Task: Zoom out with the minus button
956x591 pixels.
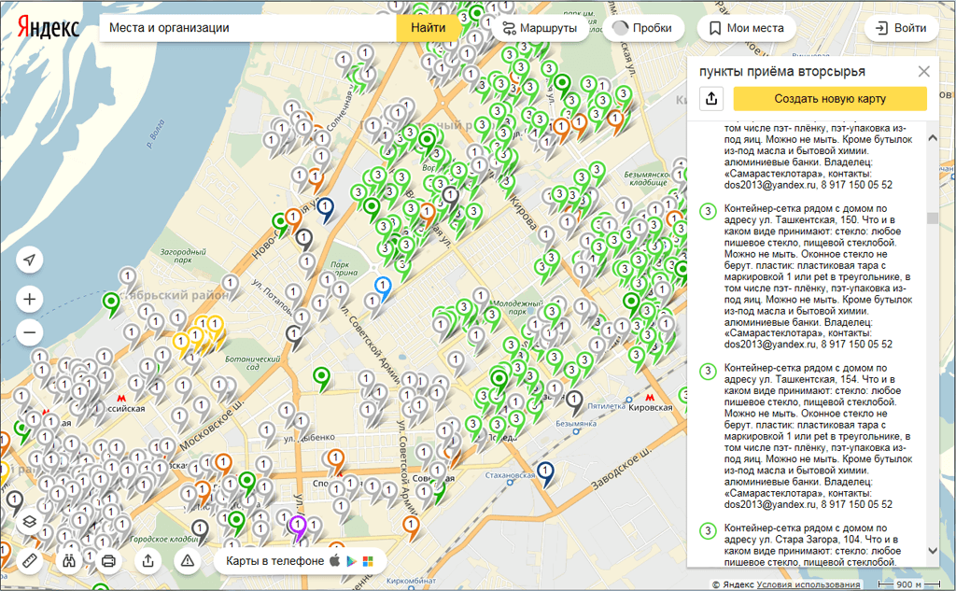Action: [29, 331]
